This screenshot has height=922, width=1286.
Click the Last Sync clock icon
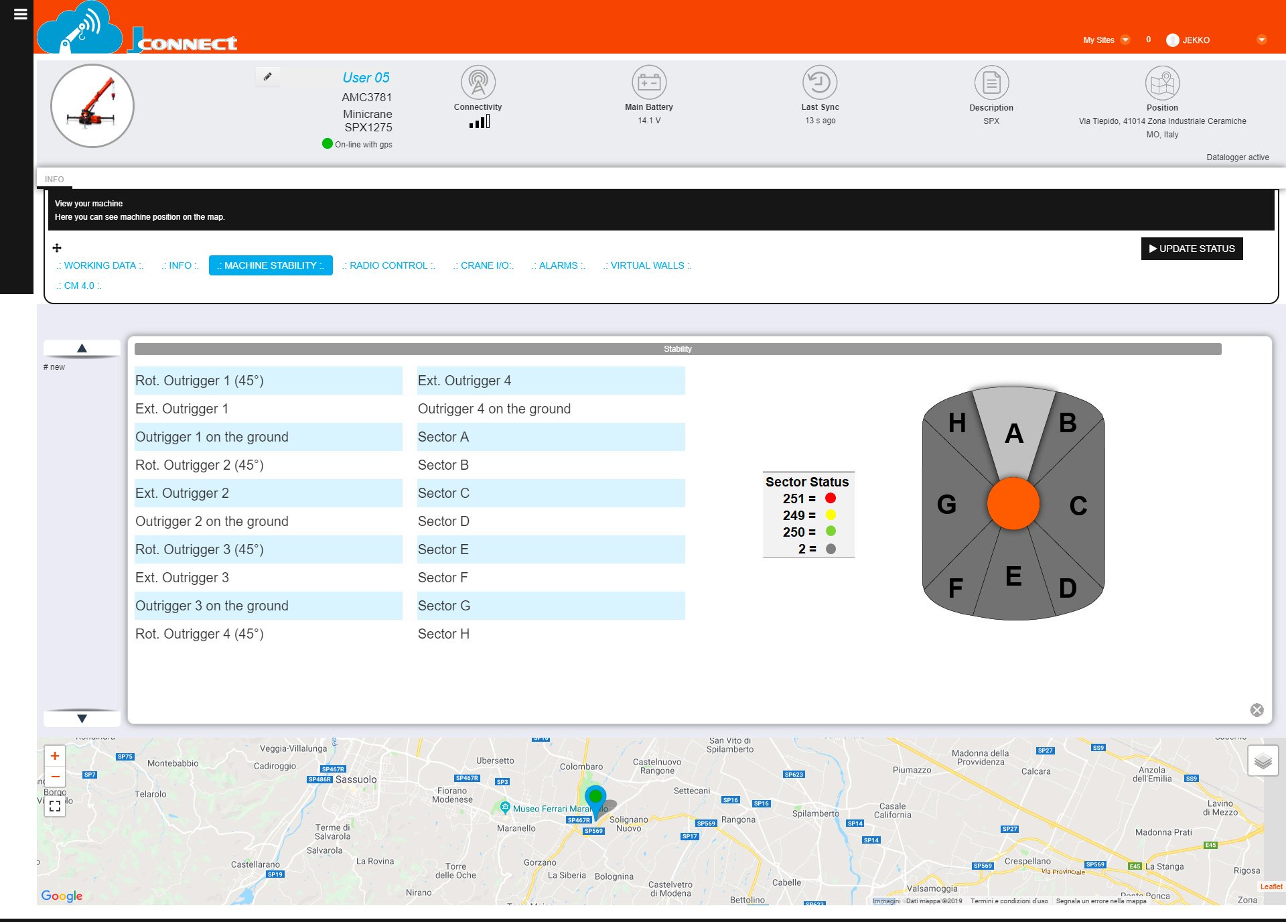click(820, 82)
